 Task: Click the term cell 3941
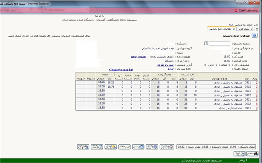point(248,108)
